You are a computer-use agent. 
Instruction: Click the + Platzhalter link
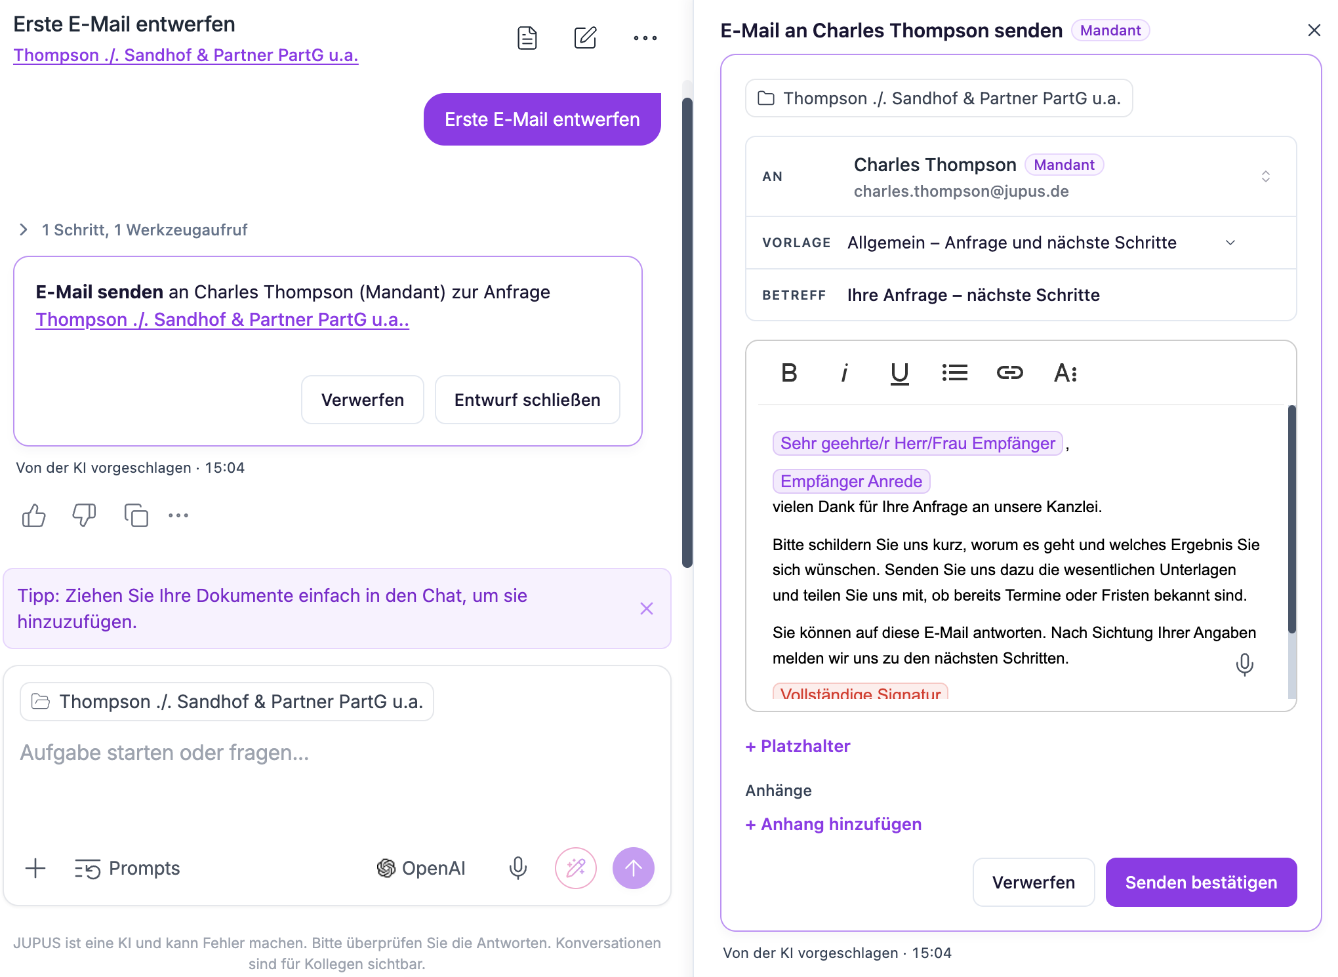click(798, 746)
